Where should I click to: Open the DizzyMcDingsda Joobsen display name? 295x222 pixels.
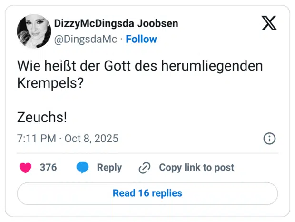[x=116, y=23]
